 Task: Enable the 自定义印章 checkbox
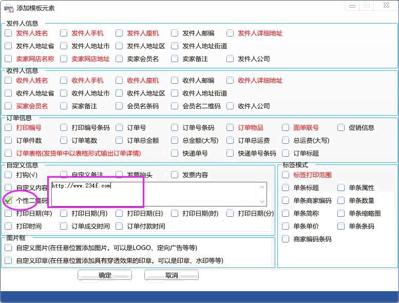(x=9, y=261)
